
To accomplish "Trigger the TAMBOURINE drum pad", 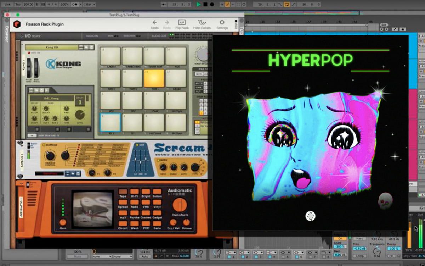I will coord(132,56).
